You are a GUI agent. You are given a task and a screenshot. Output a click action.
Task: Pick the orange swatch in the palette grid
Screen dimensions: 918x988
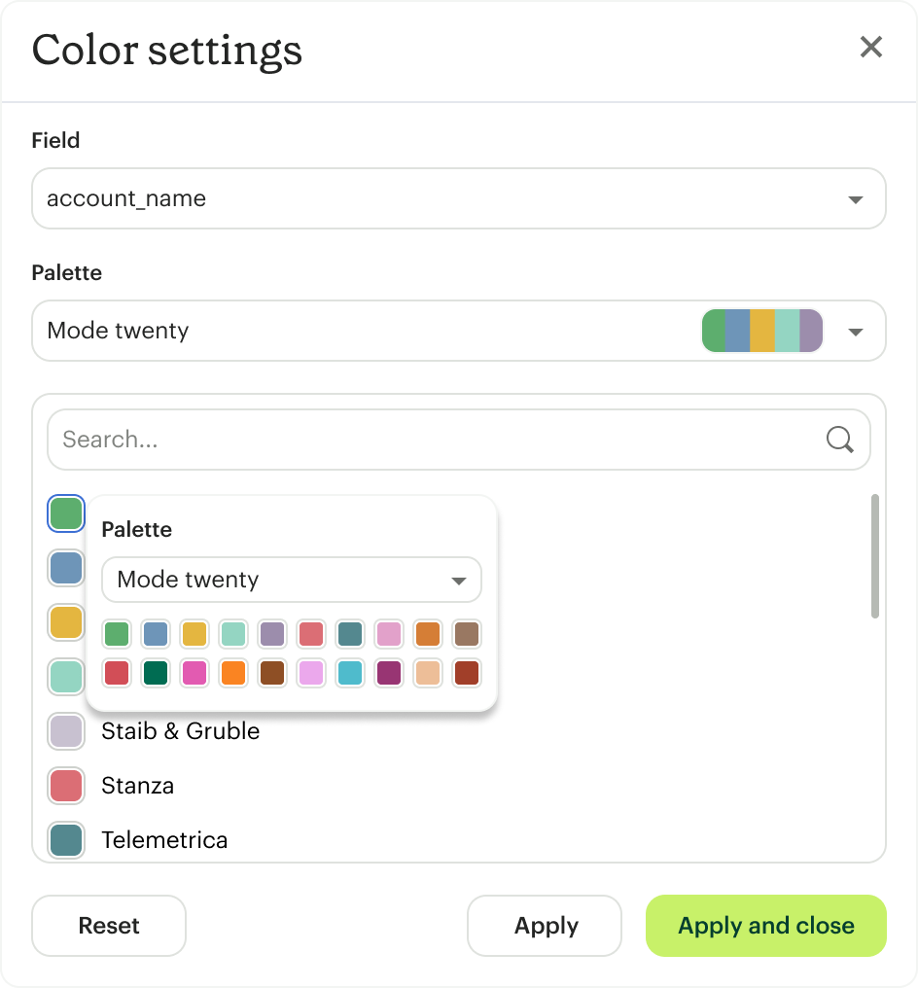coord(428,634)
